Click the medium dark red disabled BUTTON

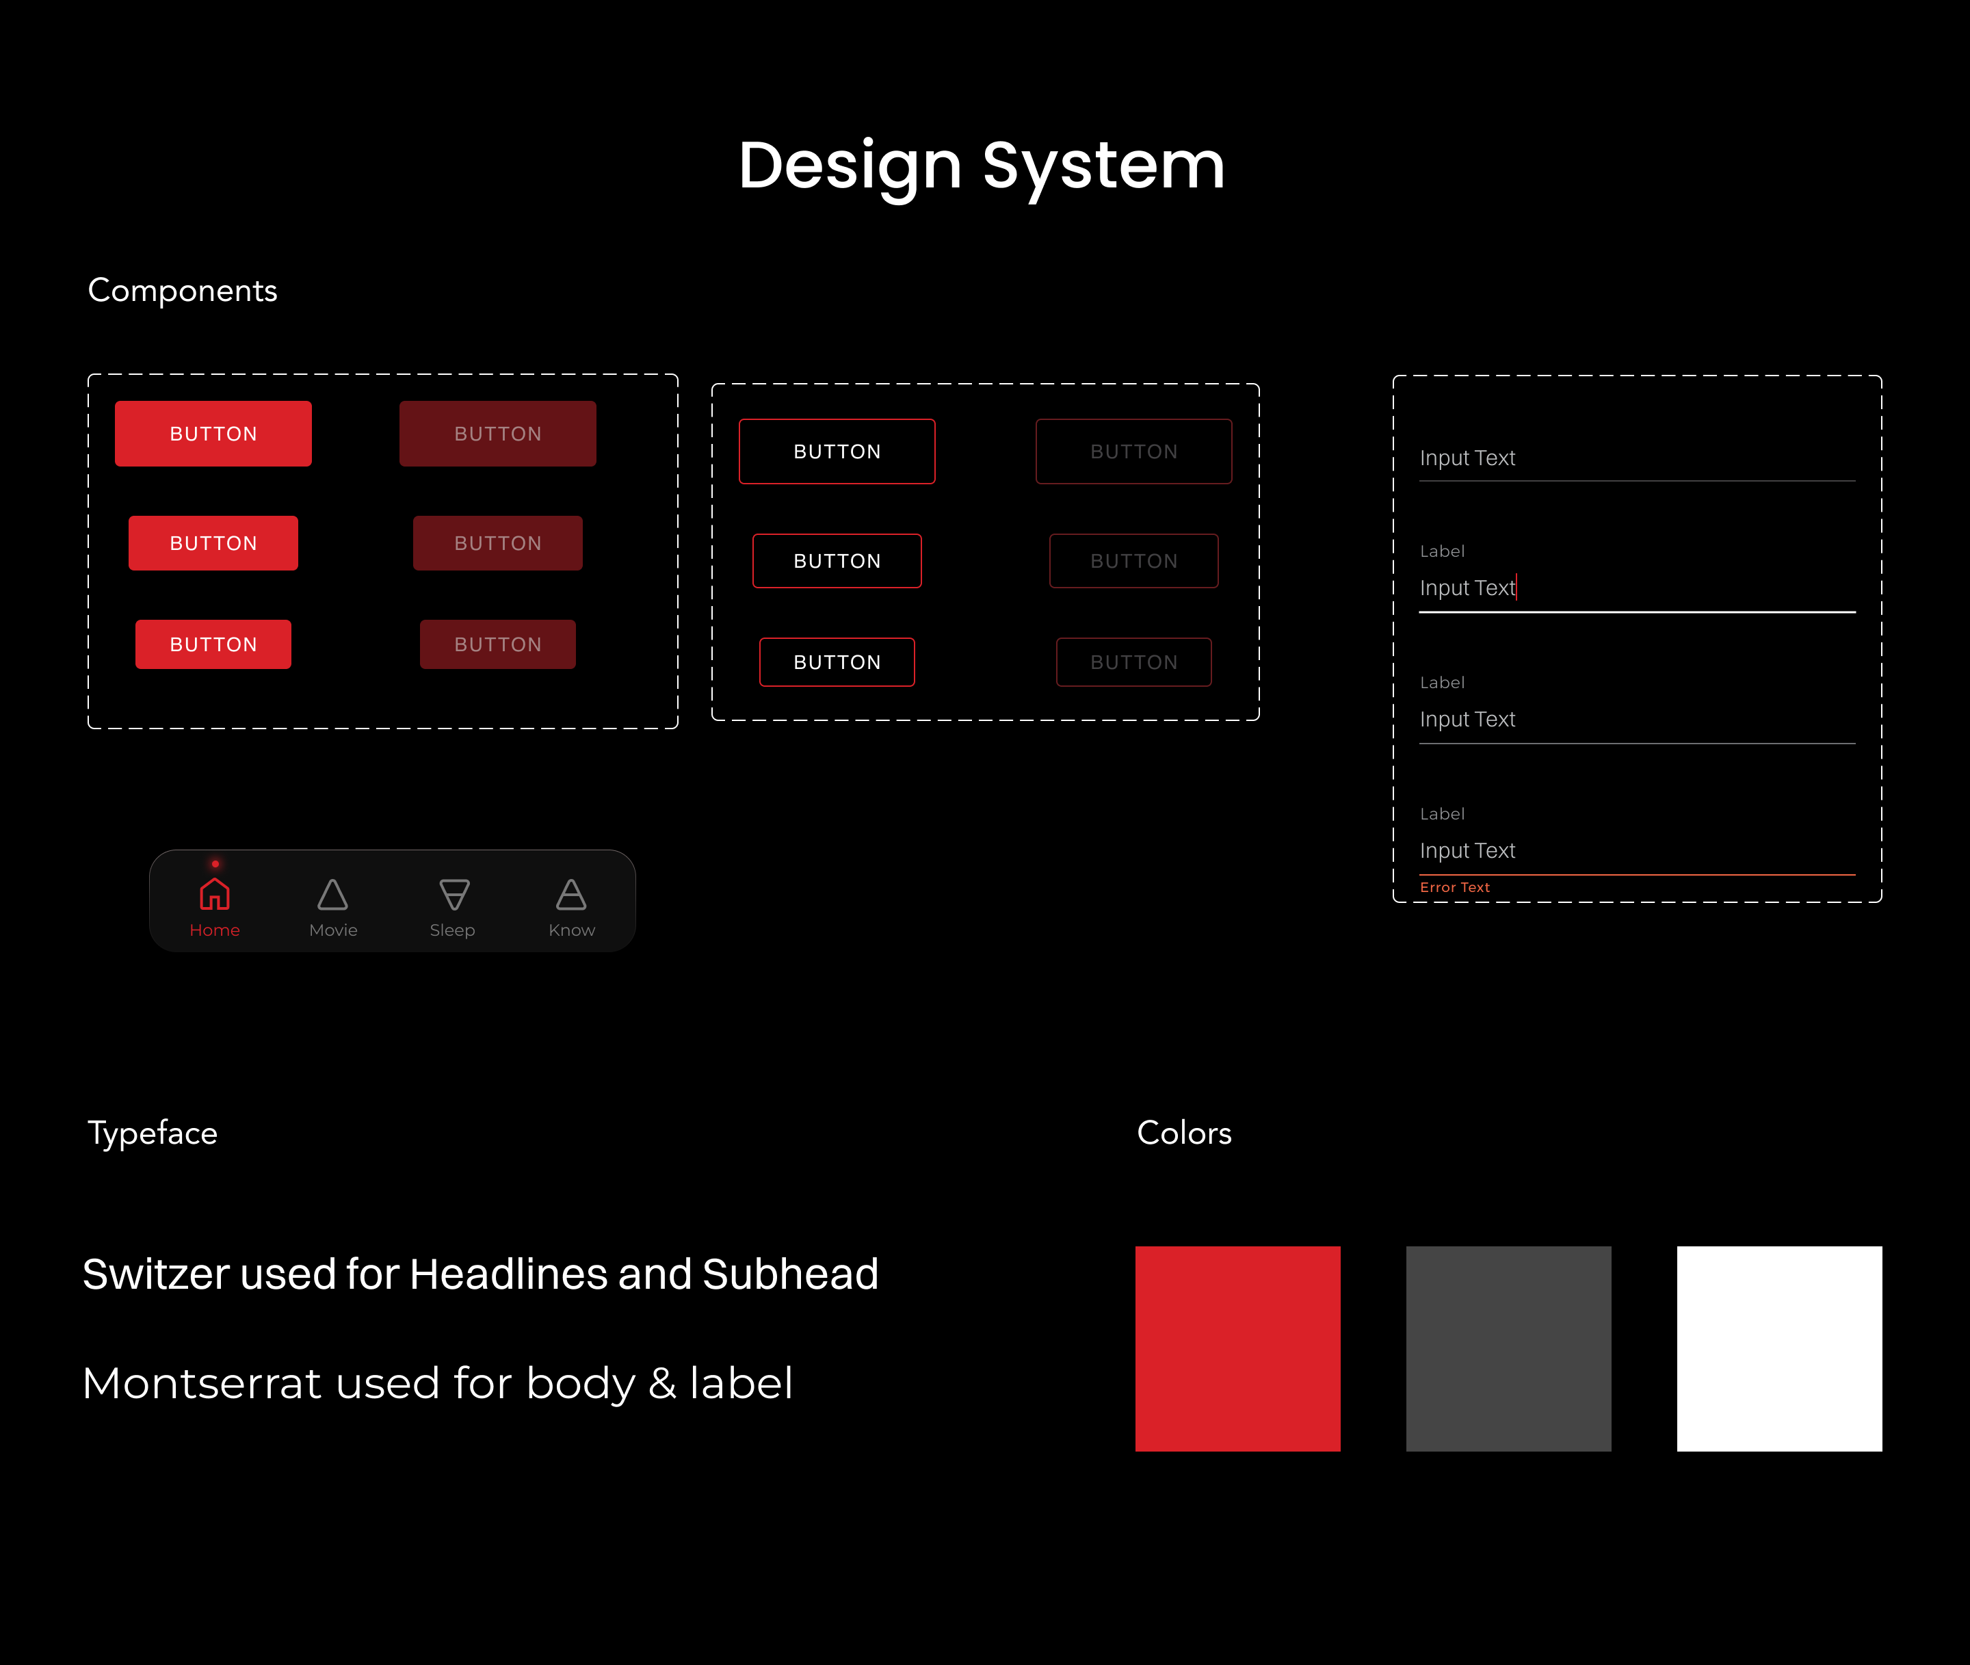point(497,542)
